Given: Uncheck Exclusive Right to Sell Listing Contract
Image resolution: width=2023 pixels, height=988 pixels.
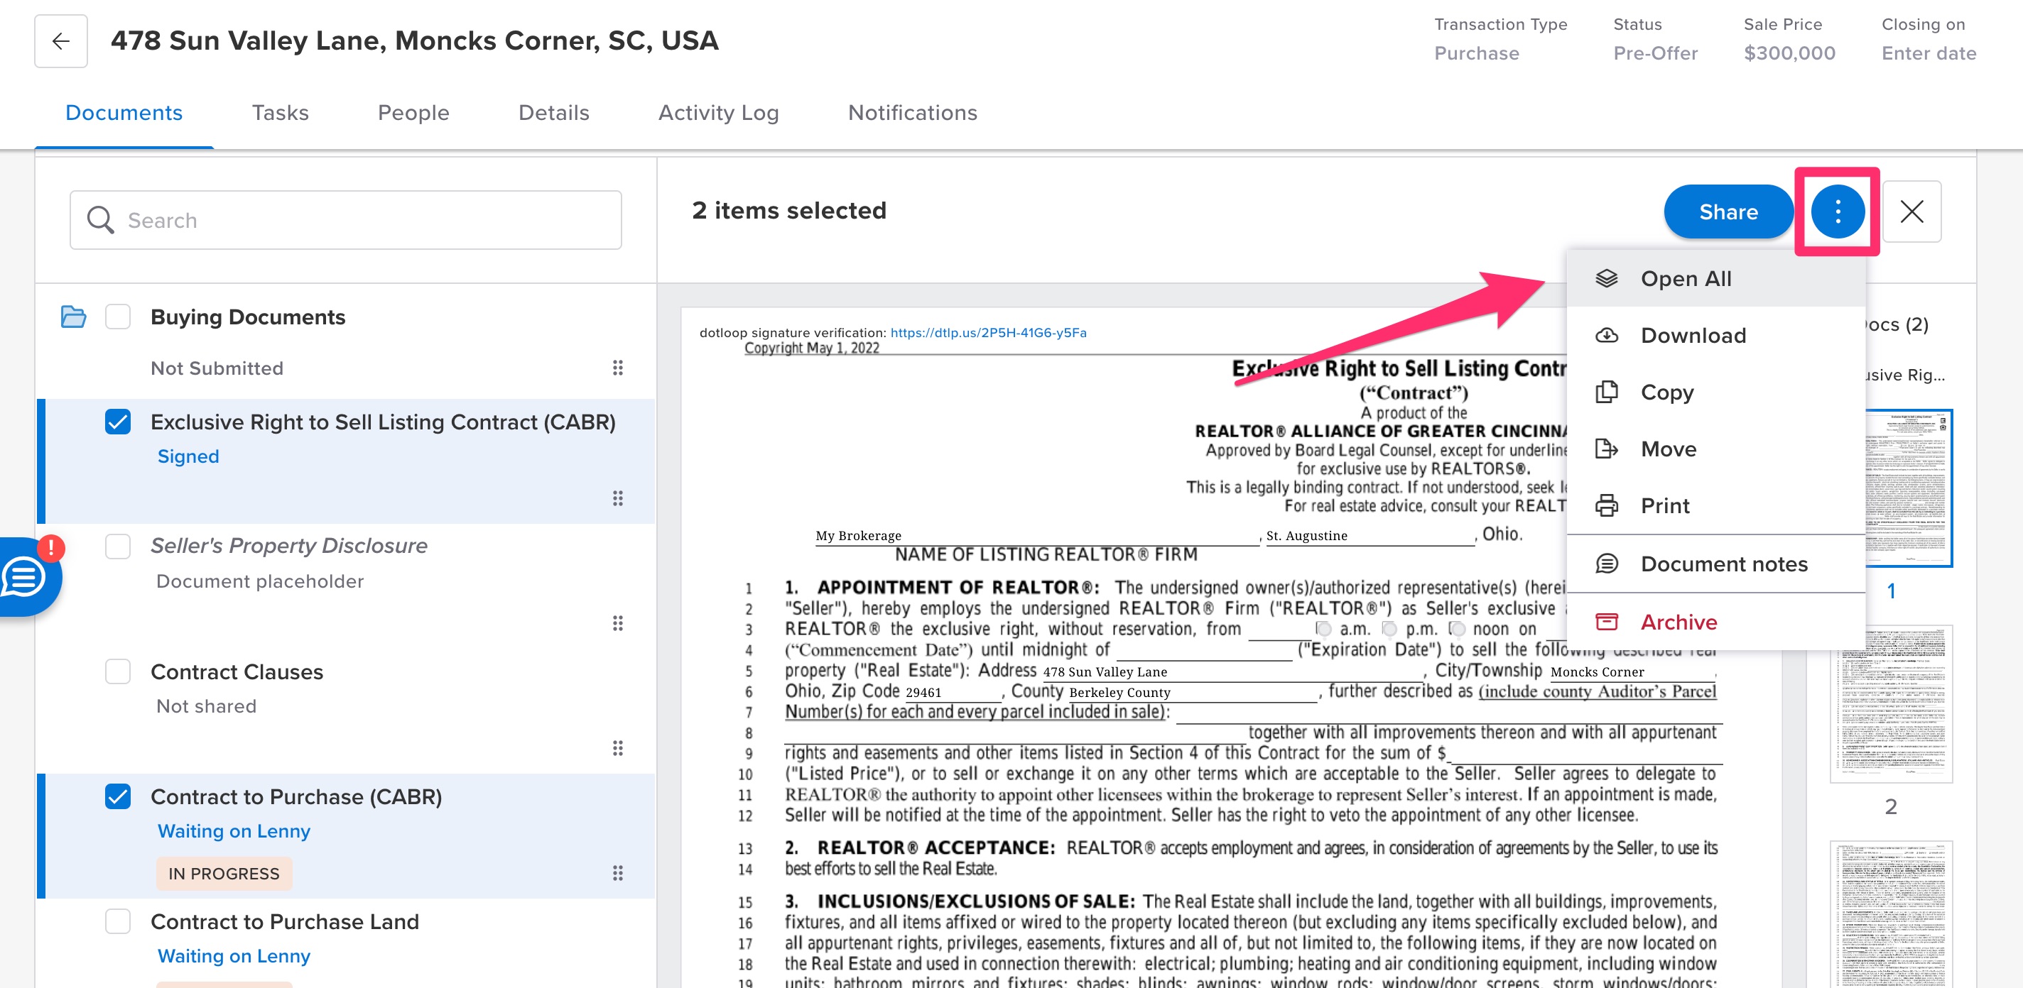Looking at the screenshot, I should coord(118,422).
